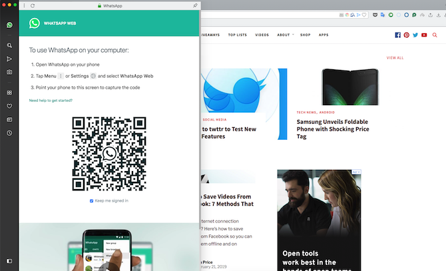Reload the WhatsApp panel
Viewport: 446px width, 271px height.
pyautogui.click(x=33, y=6)
